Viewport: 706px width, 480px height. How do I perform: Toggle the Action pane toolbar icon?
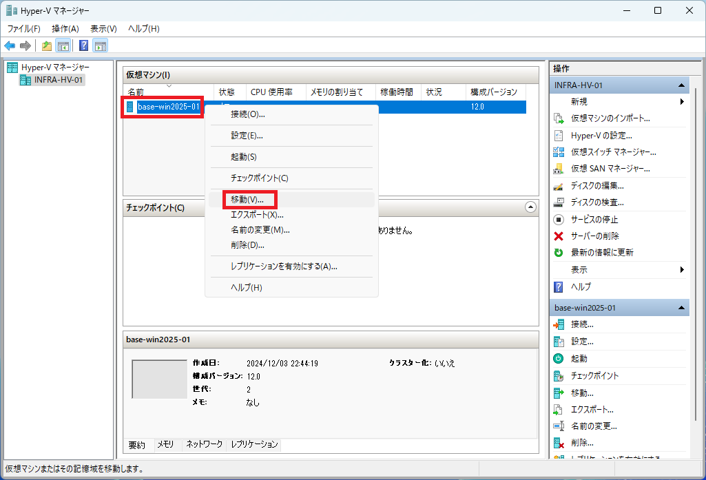point(101,46)
